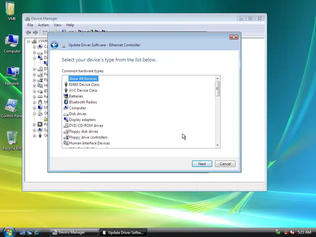Expand the processor chip category in the tree

tap(34, 125)
